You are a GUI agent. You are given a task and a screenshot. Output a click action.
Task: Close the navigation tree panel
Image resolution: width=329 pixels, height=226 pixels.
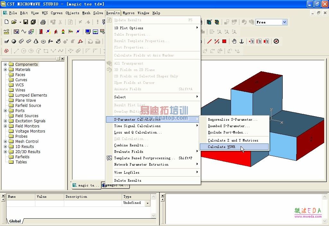point(62,58)
